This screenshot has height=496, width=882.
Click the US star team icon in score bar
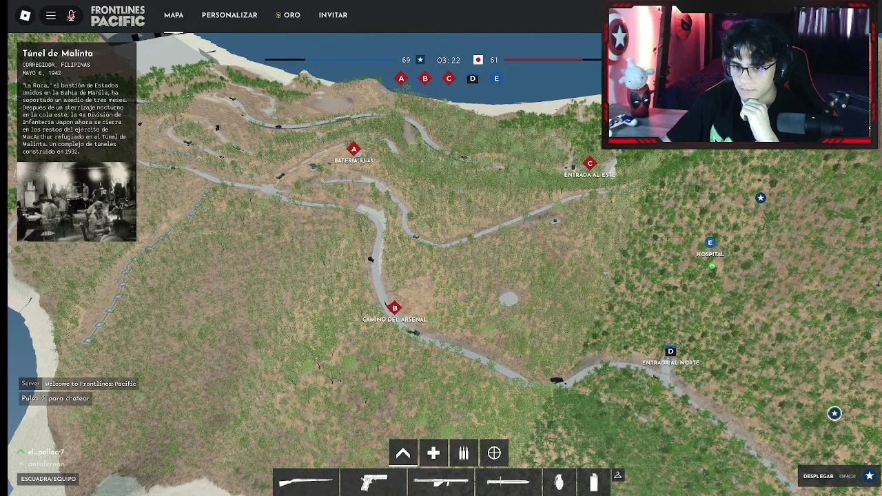pyautogui.click(x=420, y=60)
